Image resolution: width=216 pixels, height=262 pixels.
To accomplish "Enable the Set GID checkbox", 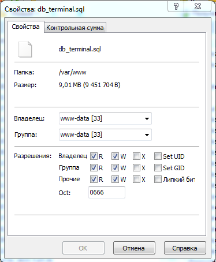I will (158, 168).
